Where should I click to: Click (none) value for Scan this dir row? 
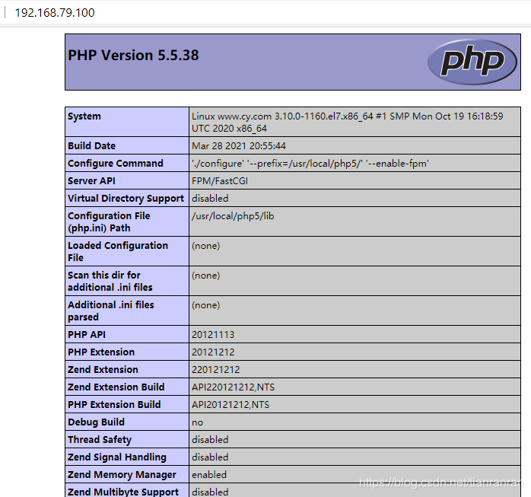pyautogui.click(x=206, y=276)
